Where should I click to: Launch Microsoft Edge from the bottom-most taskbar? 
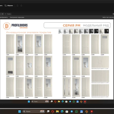[62, 111]
